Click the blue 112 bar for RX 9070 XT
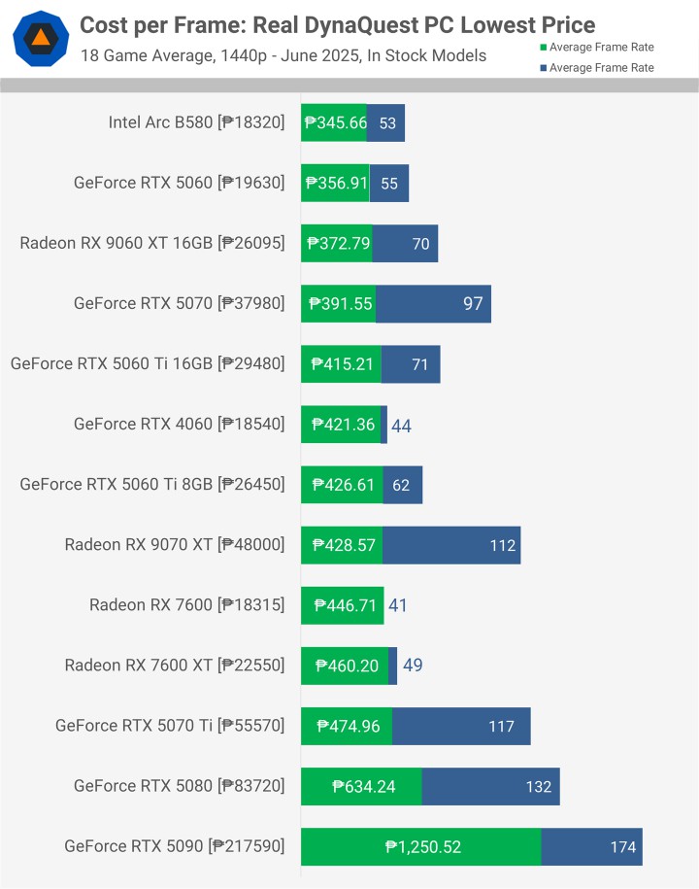The height and width of the screenshot is (889, 699). click(x=451, y=545)
